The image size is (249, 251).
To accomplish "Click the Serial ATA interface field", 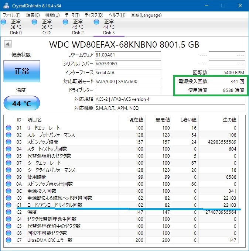I will [x=128, y=73].
